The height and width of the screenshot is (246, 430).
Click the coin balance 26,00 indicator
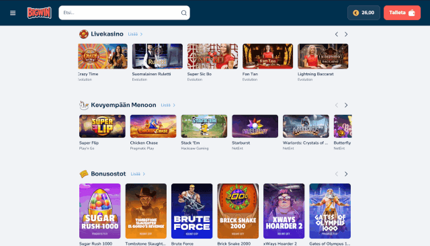[x=363, y=13]
